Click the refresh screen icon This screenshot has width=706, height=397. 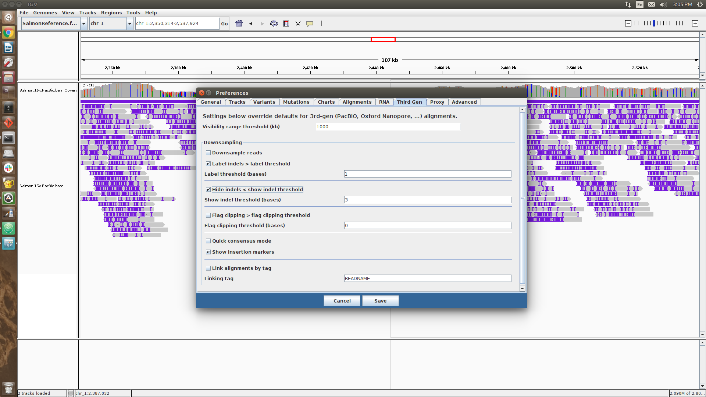tap(274, 24)
